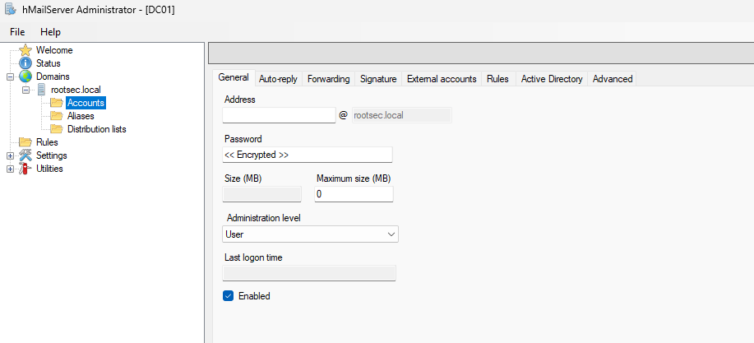Image resolution: width=754 pixels, height=343 pixels.
Task: Select the Settings tree item
Action: coord(52,155)
